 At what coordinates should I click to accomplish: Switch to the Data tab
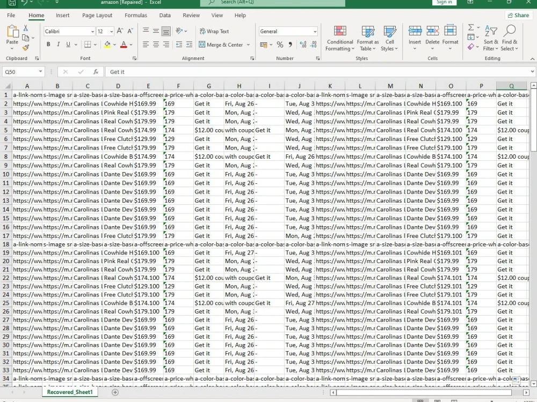165,16
